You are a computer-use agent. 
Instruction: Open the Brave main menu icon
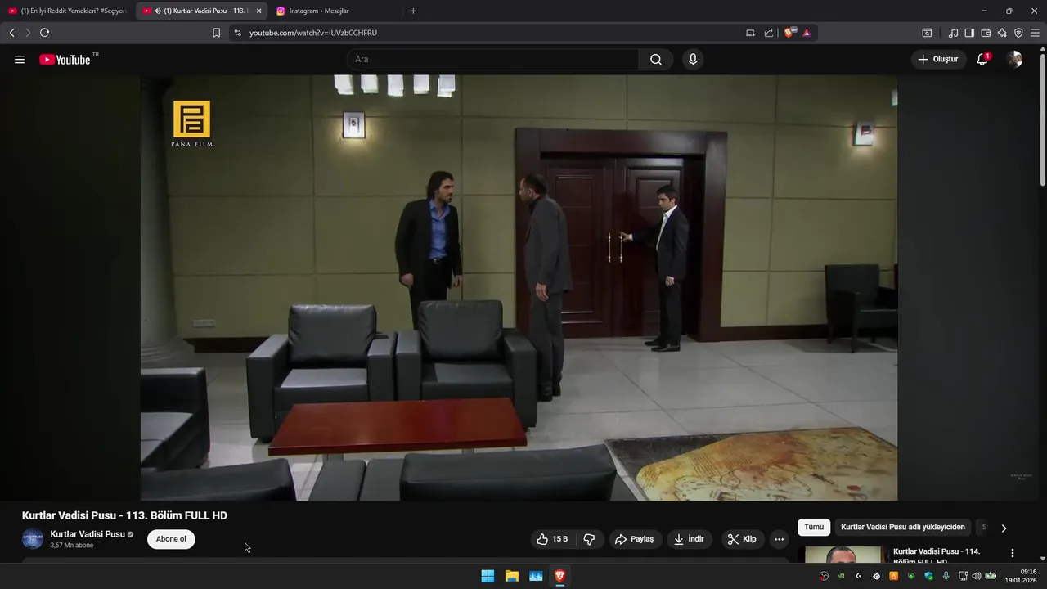(x=1035, y=33)
